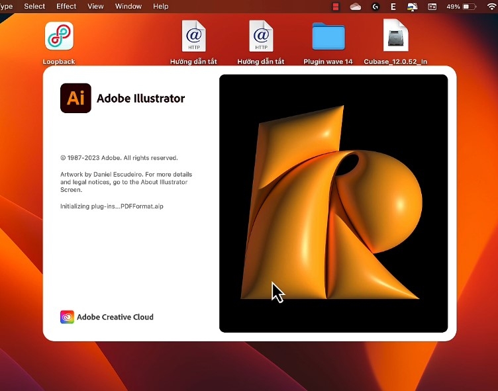Open the Select menu
Viewport: 498px width, 391px height.
click(x=34, y=7)
